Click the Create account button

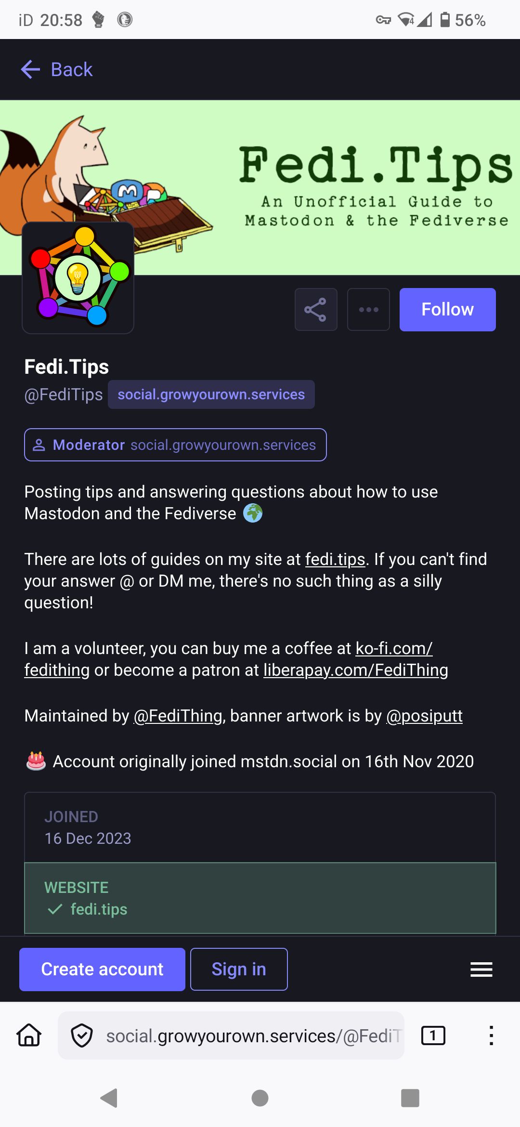point(102,969)
